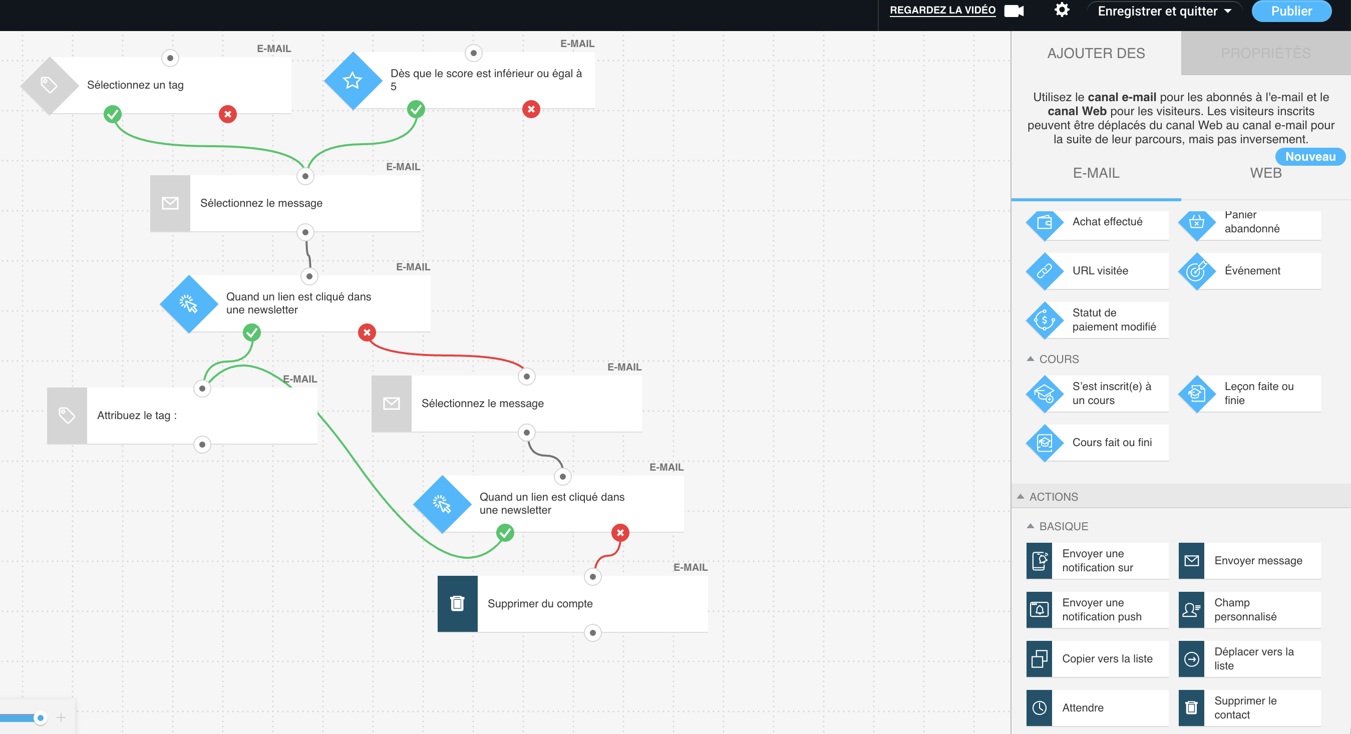
Task: Click the star score condition icon
Action: click(353, 81)
